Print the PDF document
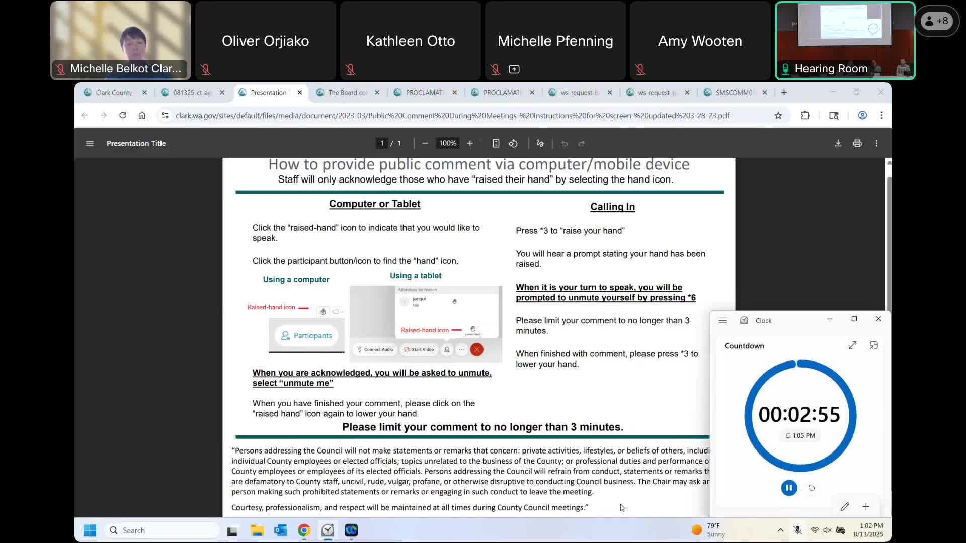 click(x=857, y=143)
